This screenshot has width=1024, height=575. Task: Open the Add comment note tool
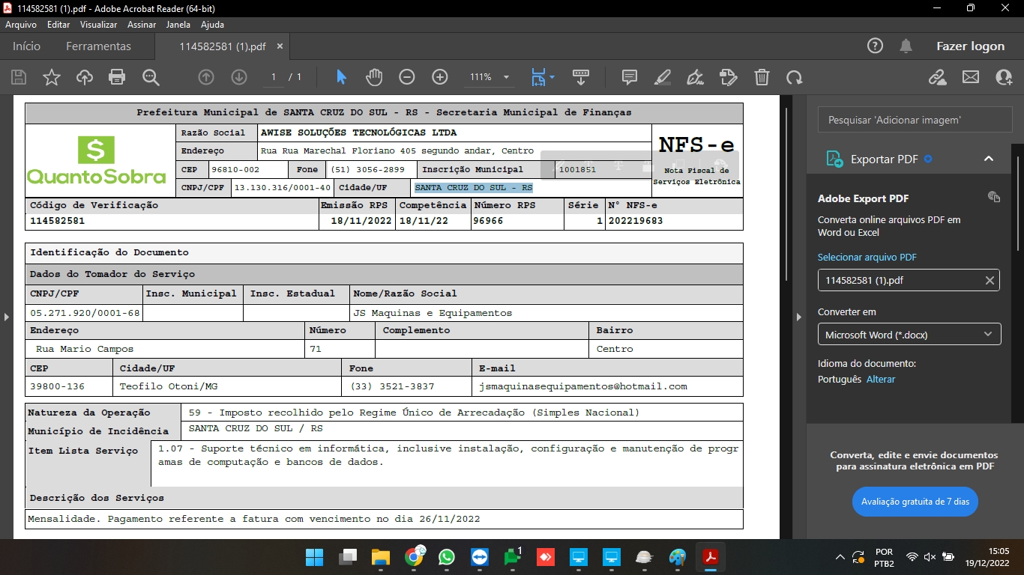[630, 77]
